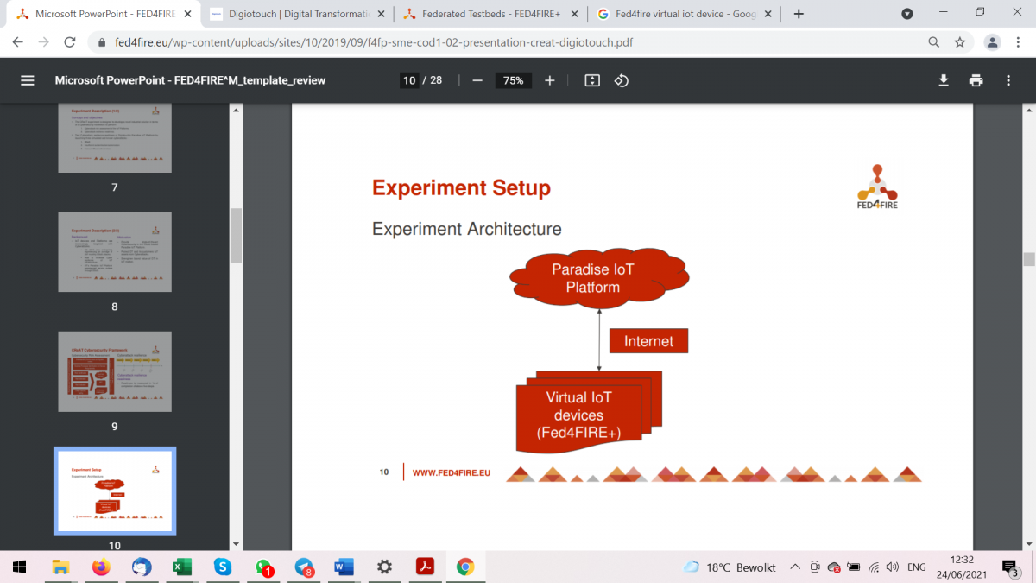
Task: Launch Firefox from the taskbar
Action: click(x=101, y=567)
